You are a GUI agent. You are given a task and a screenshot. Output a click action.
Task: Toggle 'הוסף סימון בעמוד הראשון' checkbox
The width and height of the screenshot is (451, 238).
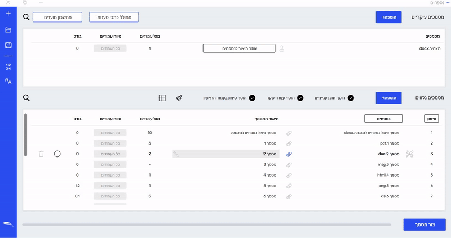pyautogui.click(x=251, y=98)
